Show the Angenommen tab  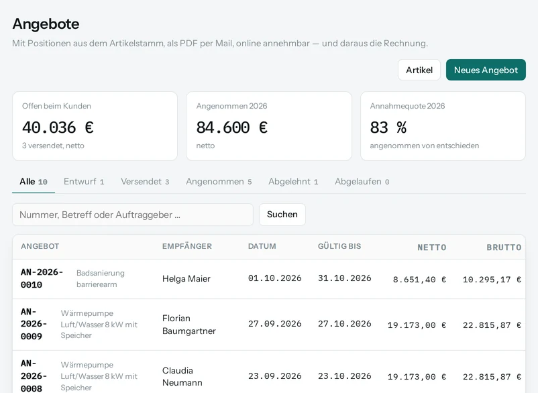219,182
